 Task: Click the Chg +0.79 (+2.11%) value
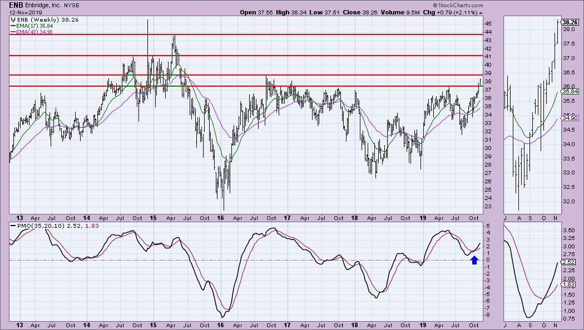point(451,12)
